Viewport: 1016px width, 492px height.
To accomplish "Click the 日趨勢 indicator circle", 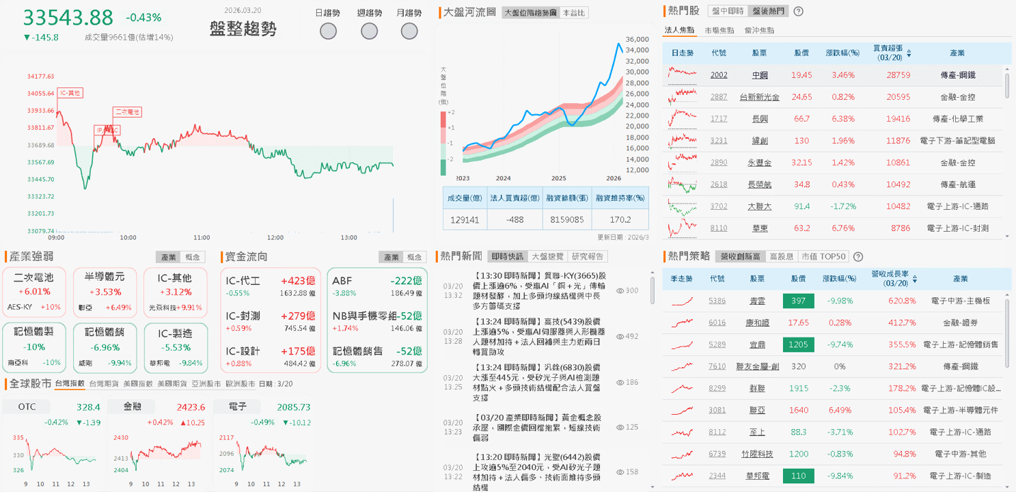I will pos(329,31).
